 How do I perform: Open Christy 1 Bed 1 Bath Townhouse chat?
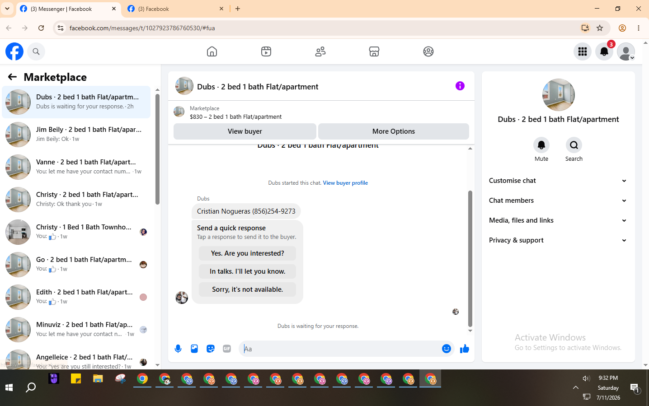coord(76,232)
